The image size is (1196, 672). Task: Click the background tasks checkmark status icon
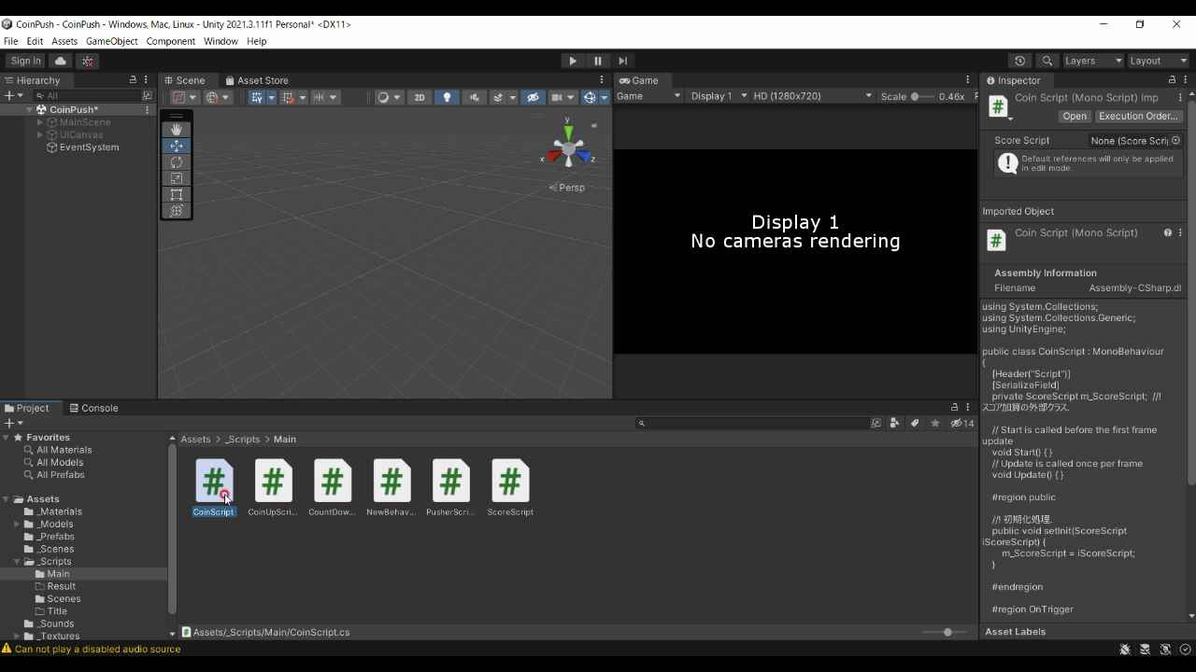[x=1186, y=649]
